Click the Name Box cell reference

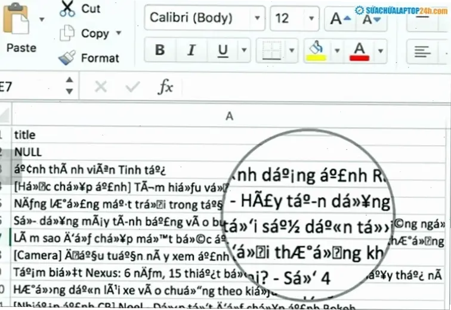pos(29,87)
